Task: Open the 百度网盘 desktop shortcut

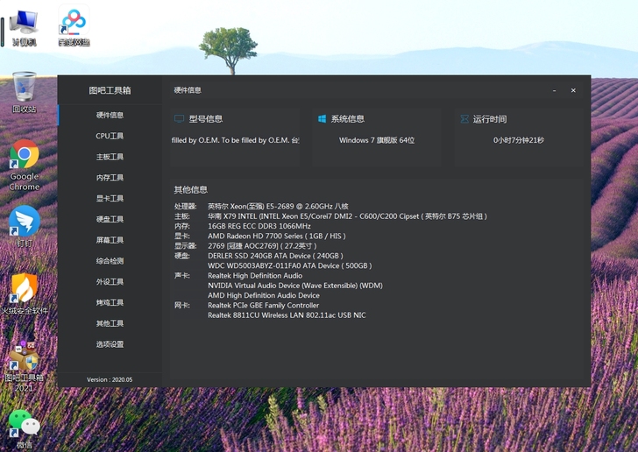Action: [74, 26]
